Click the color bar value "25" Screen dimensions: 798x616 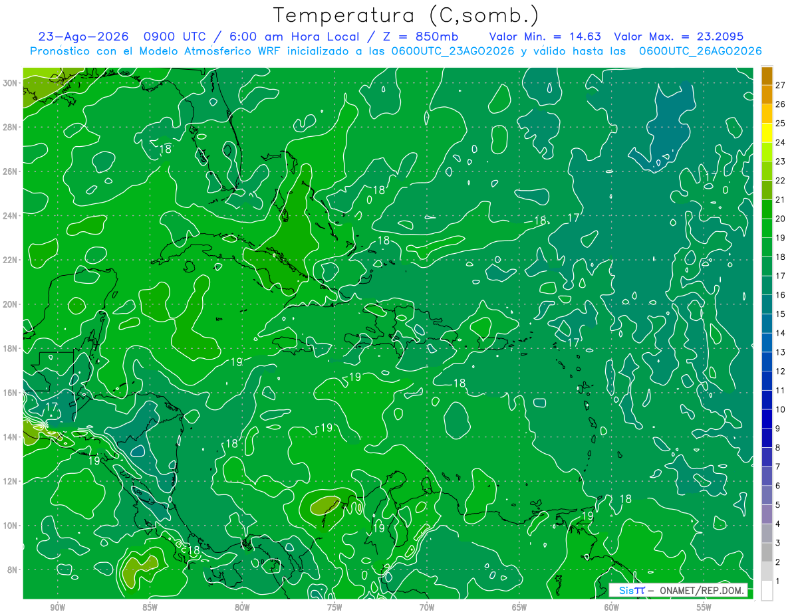click(x=780, y=124)
